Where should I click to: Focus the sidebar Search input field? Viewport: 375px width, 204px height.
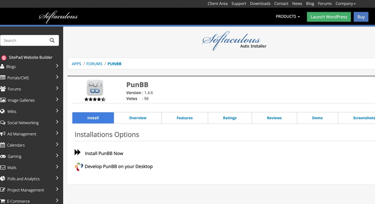[30, 40]
